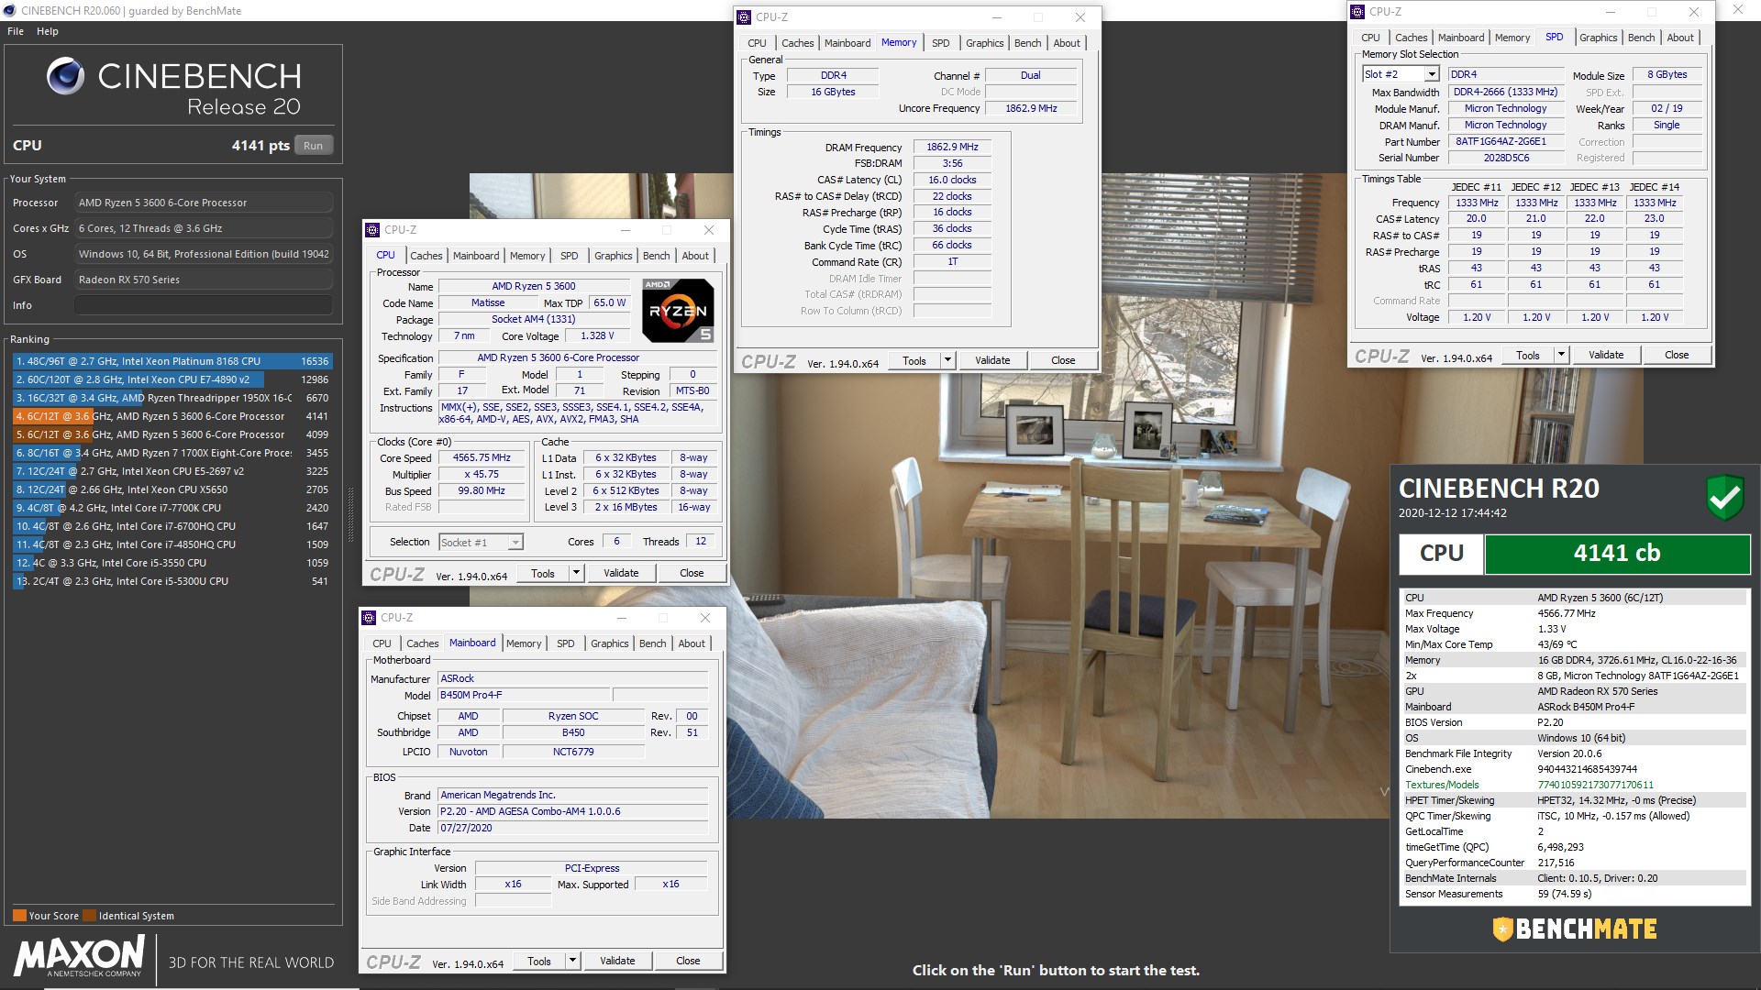The height and width of the screenshot is (990, 1761).
Task: Select ranking row Ryzen Threadripper 1950X
Action: (x=172, y=398)
